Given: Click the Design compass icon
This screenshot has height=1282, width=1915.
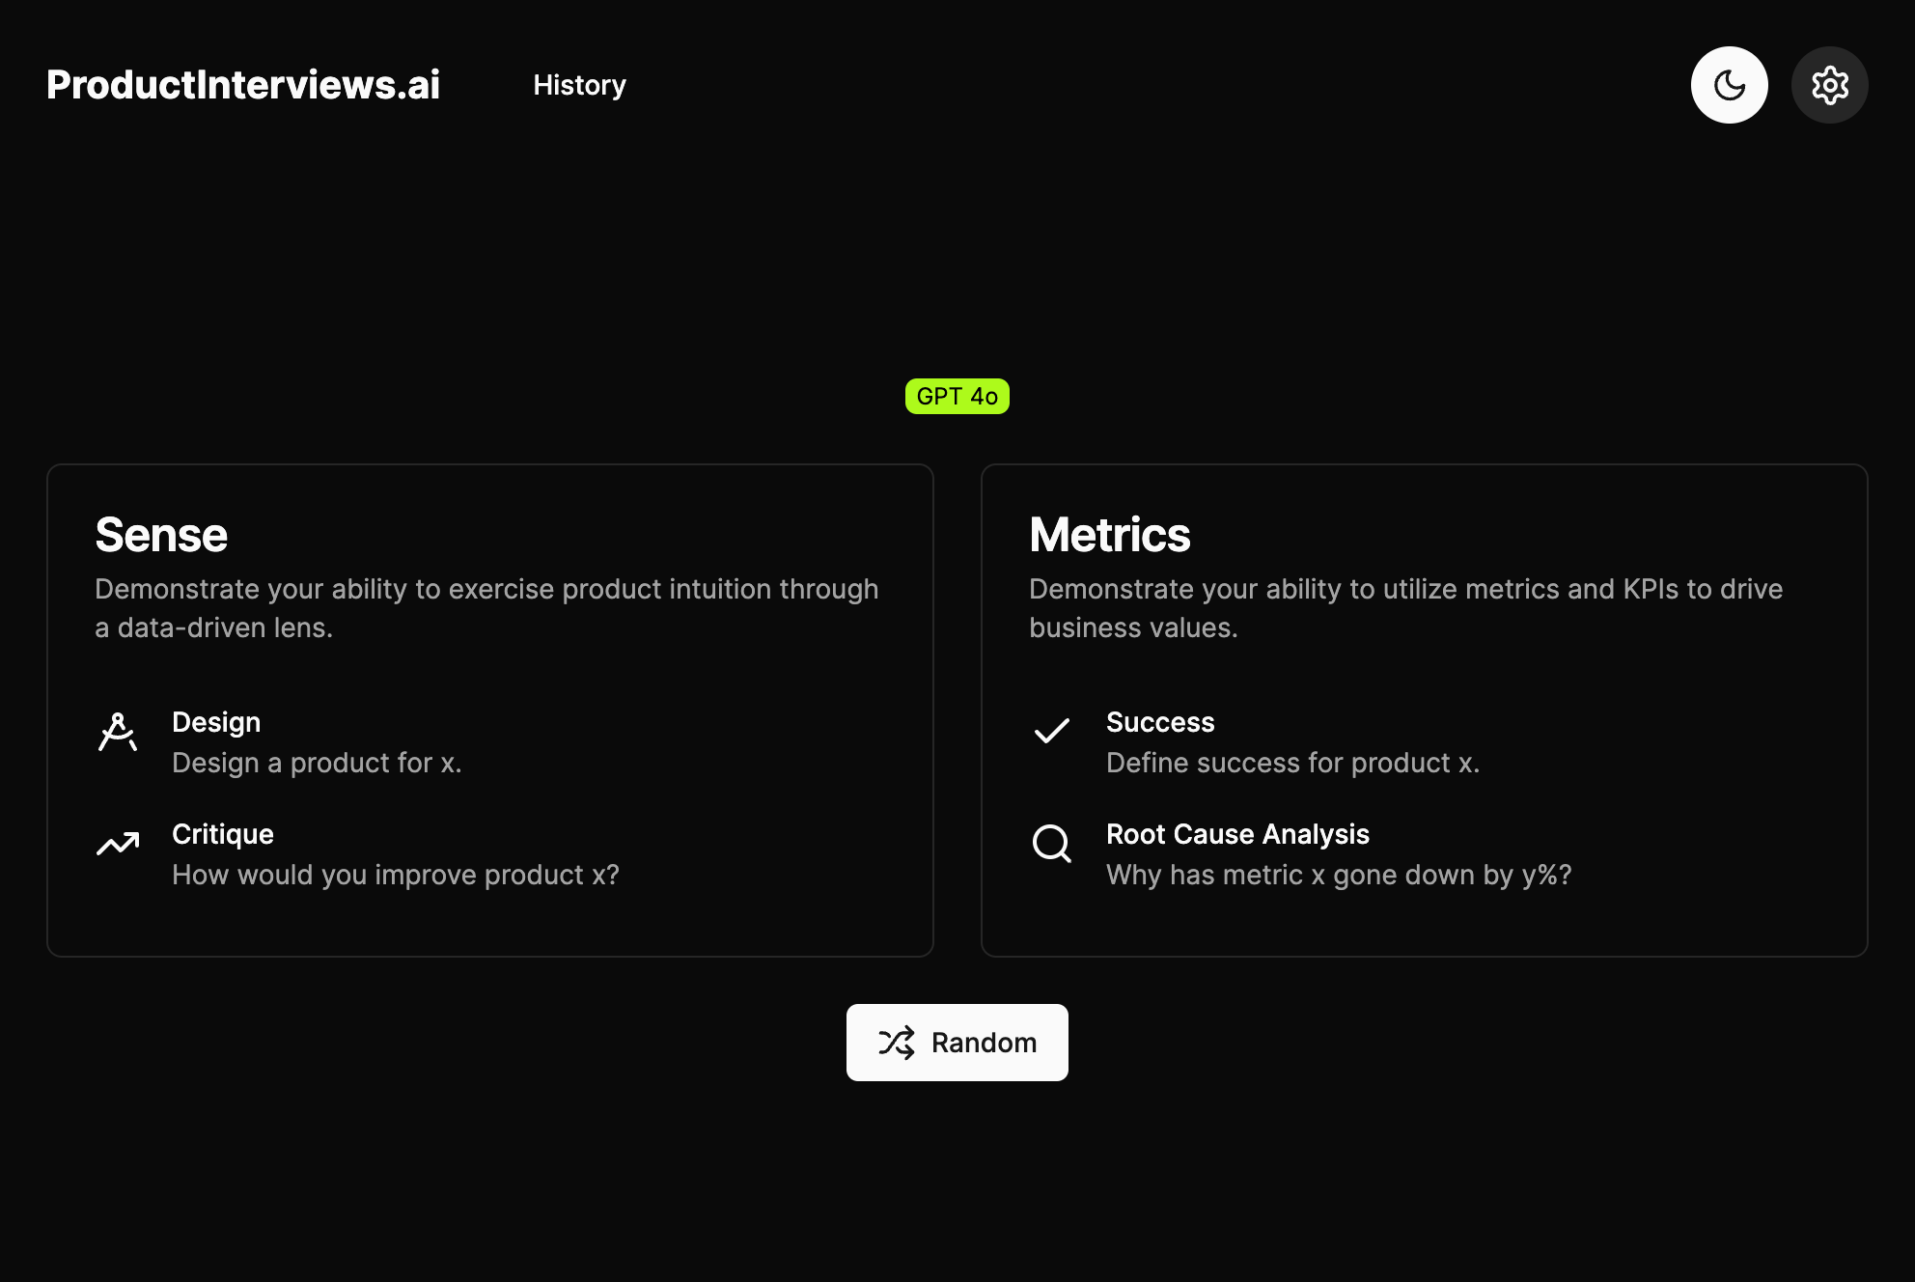Looking at the screenshot, I should (118, 732).
